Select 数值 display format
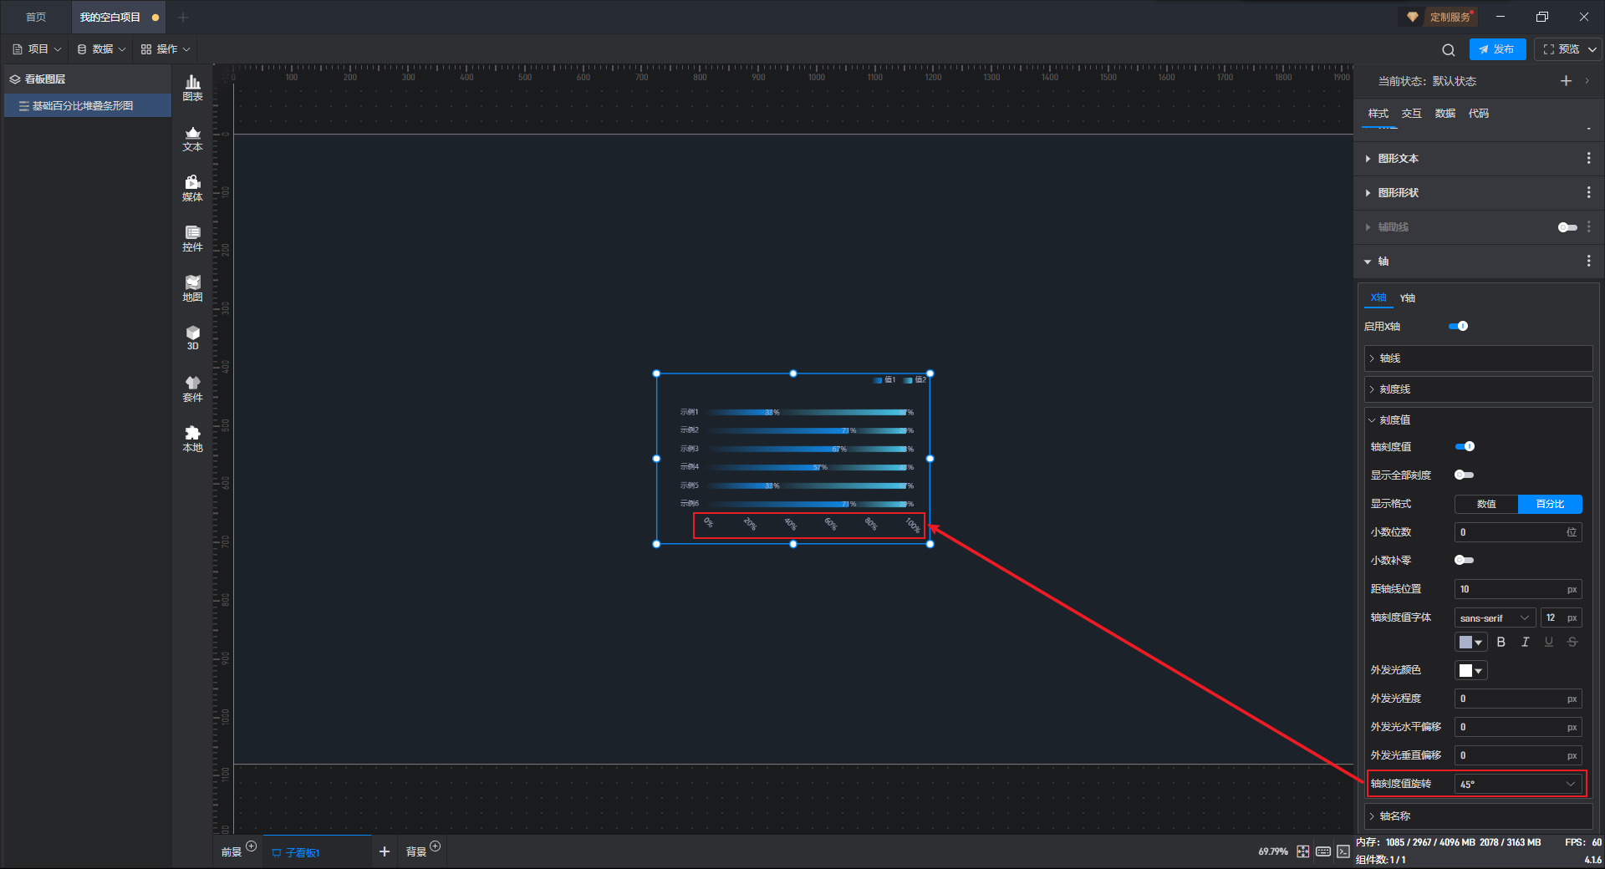1605x869 pixels. click(1486, 504)
